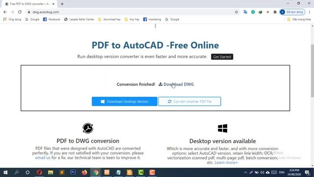The width and height of the screenshot is (314, 177).
Task: Open Firefox from the taskbar
Action: pyautogui.click(x=84, y=173)
